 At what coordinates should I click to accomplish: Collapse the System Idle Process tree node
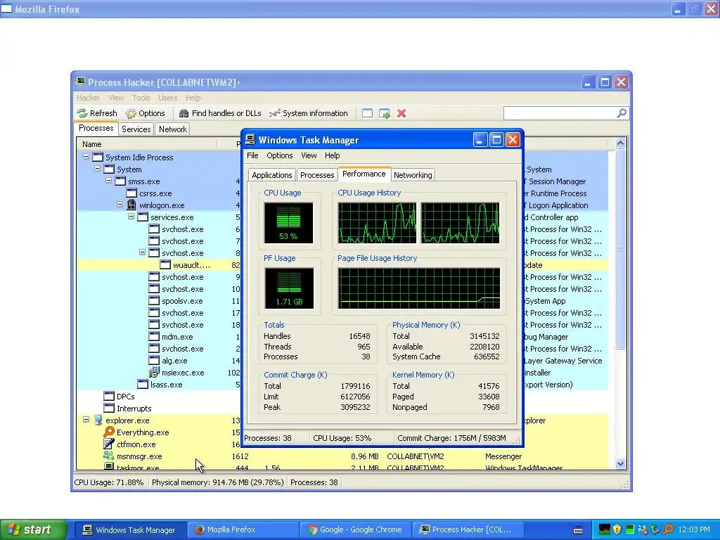click(86, 157)
